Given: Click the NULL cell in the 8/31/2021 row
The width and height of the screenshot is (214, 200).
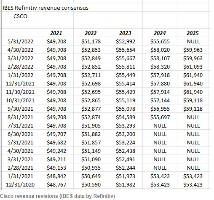Looking at the screenshot, I should (193, 117).
